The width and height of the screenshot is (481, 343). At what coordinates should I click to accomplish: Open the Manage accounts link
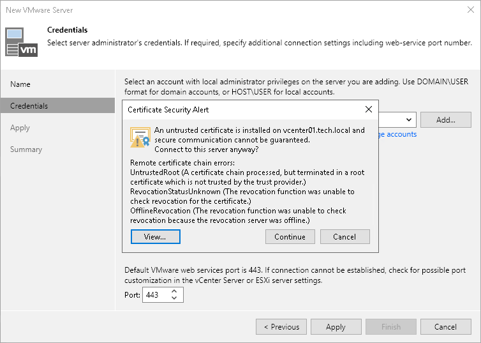coord(397,134)
